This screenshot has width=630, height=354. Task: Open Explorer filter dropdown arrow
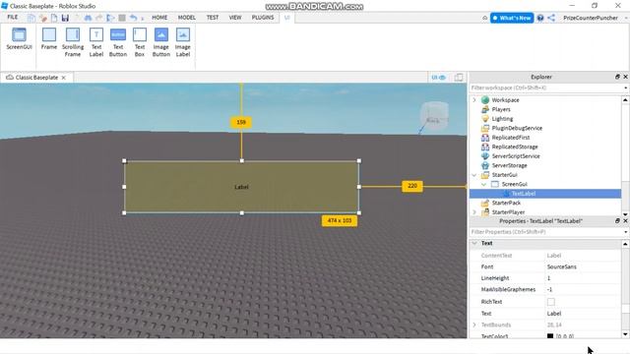[626, 88]
